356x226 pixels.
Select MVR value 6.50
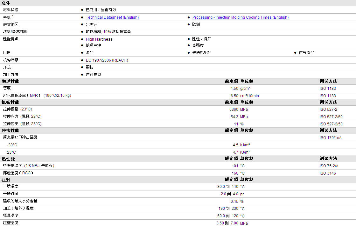click(x=234, y=96)
